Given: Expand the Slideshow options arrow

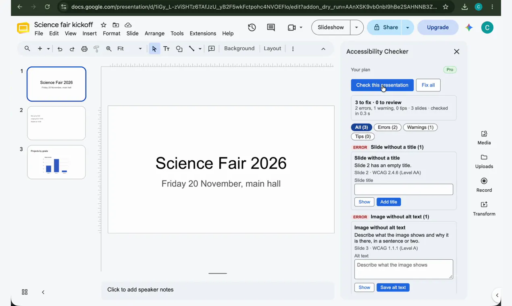Looking at the screenshot, I should [x=356, y=27].
